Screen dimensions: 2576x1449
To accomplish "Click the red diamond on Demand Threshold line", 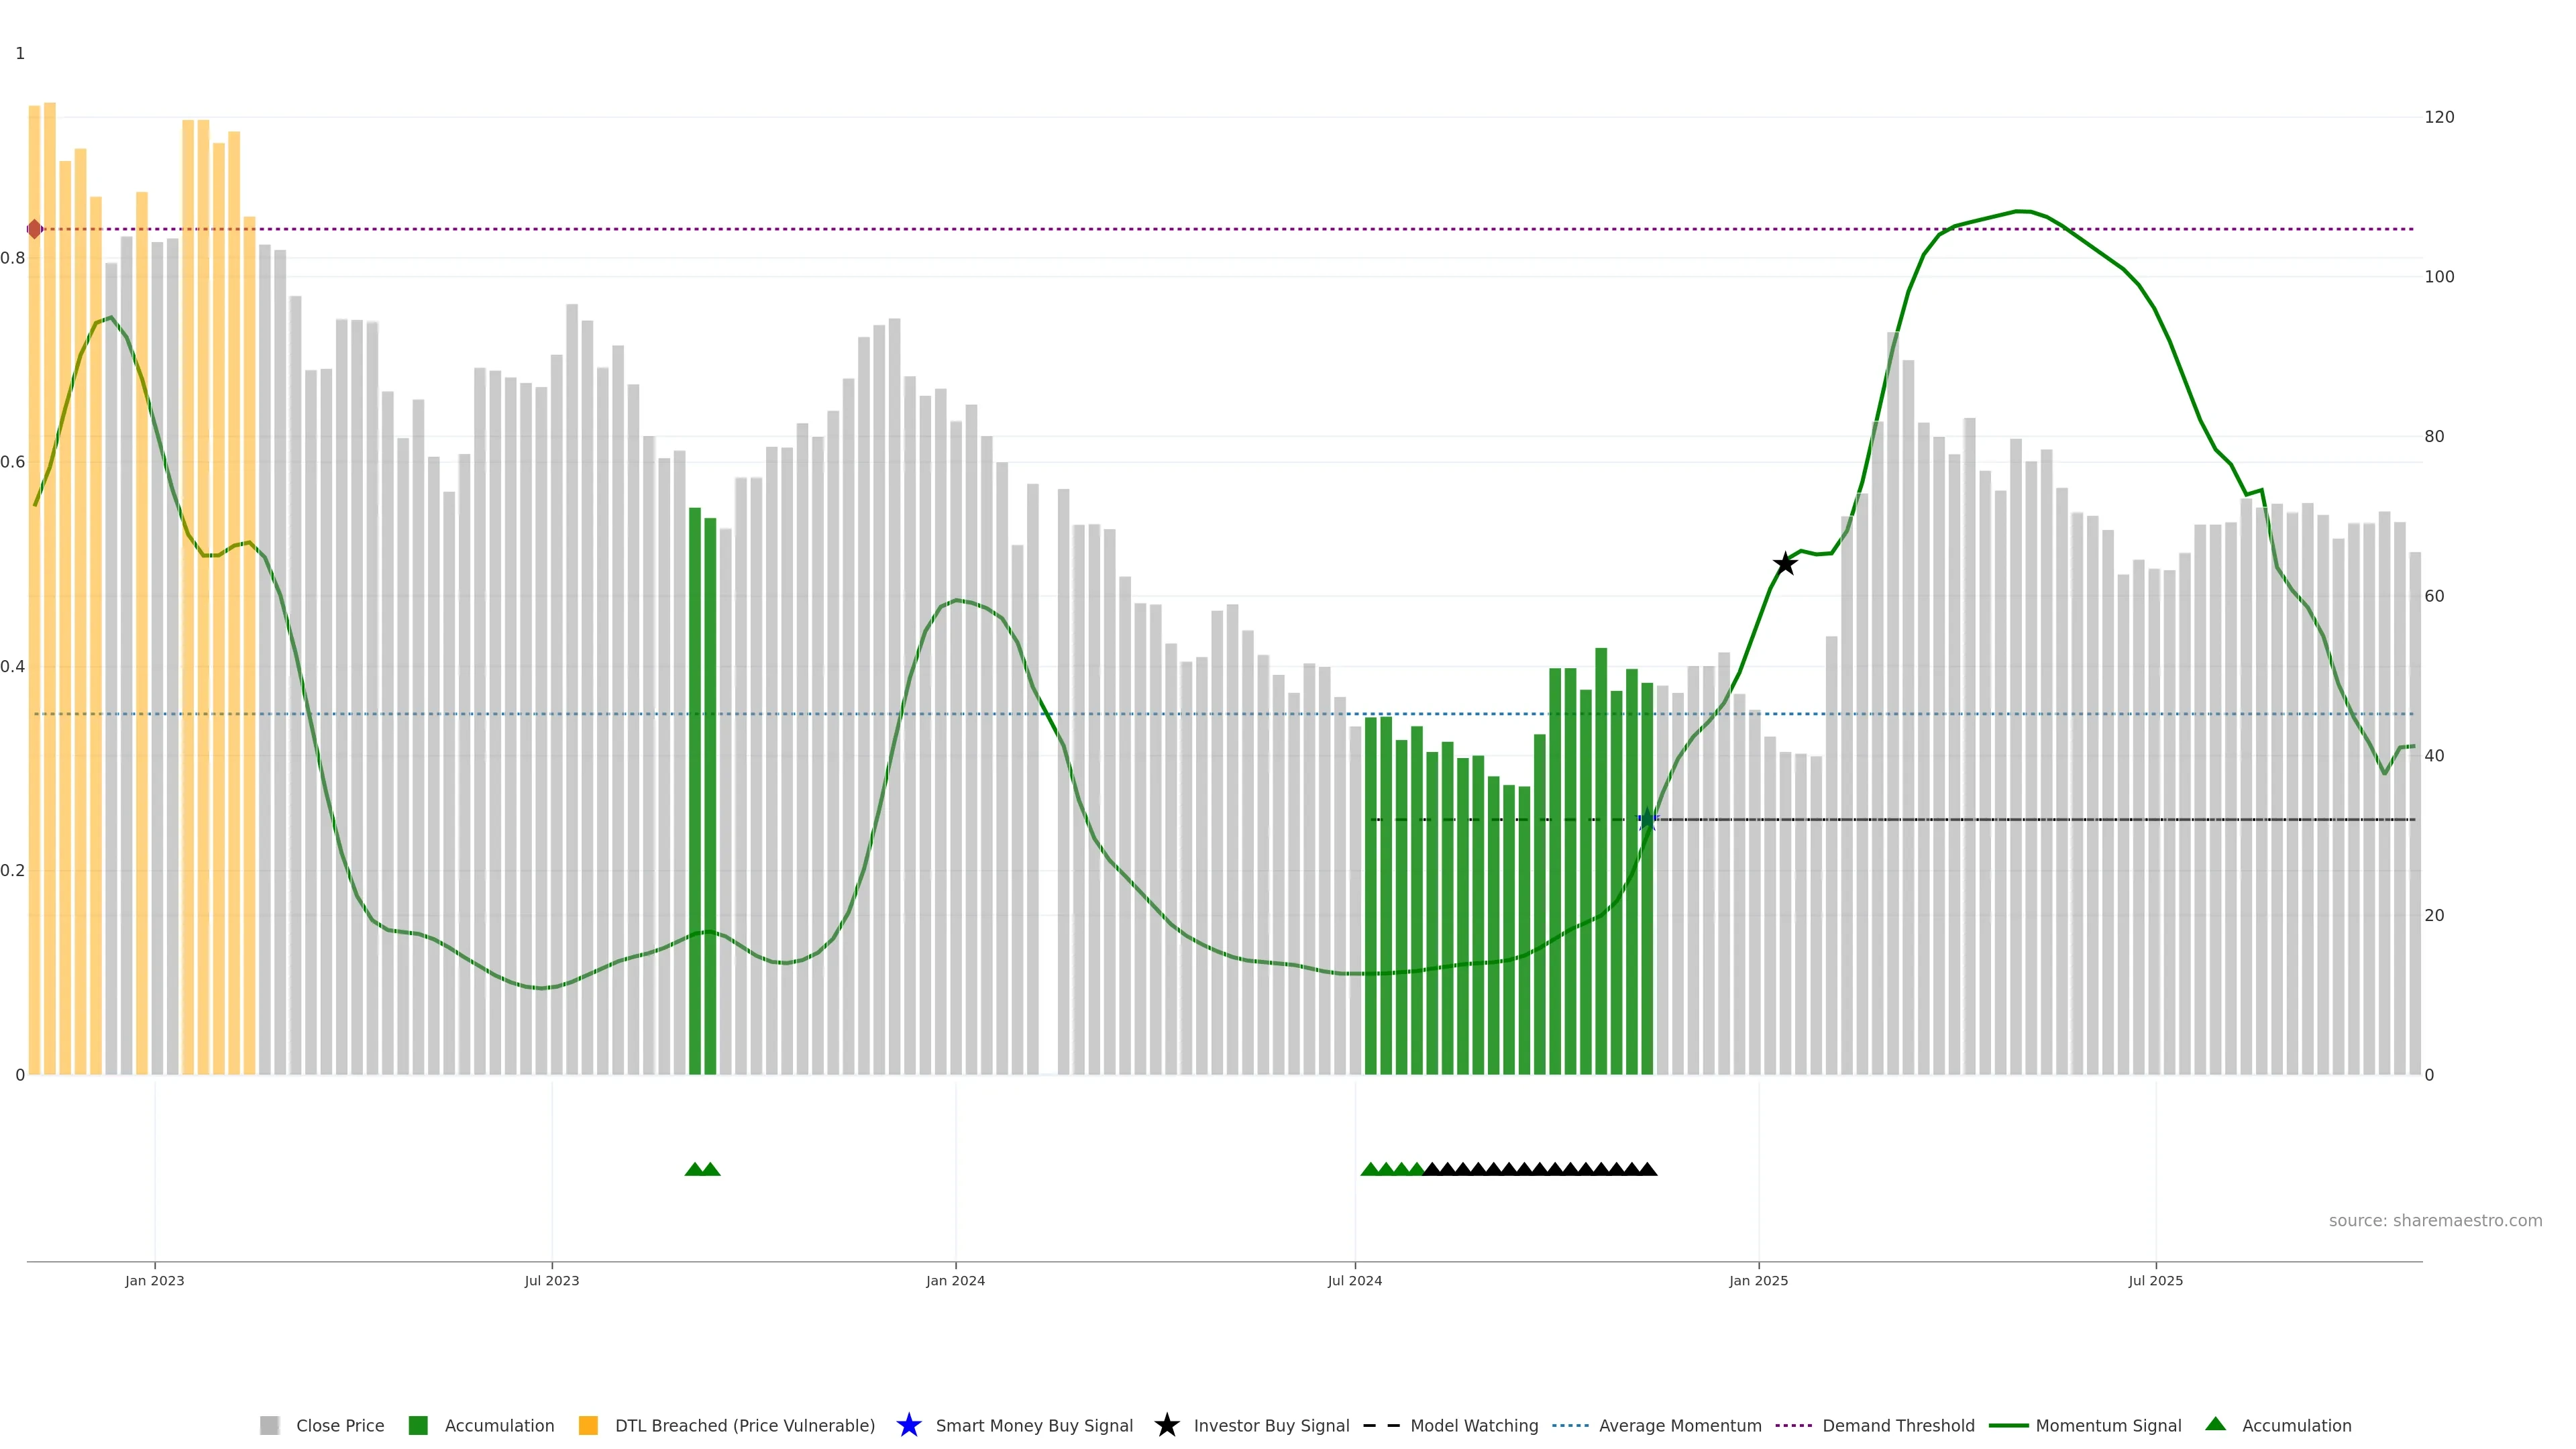I will (35, 229).
